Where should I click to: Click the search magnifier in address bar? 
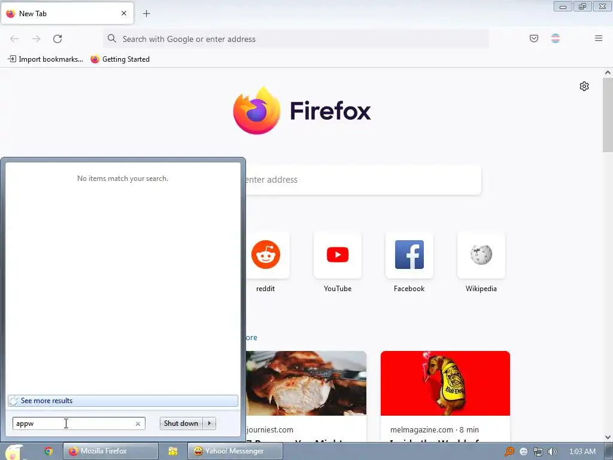tap(112, 38)
